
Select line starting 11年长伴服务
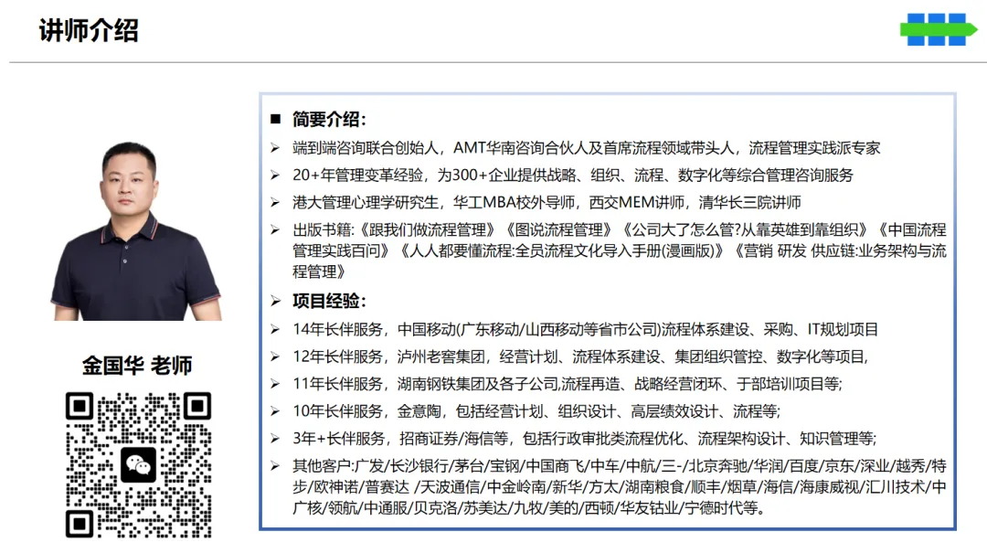pos(568,384)
